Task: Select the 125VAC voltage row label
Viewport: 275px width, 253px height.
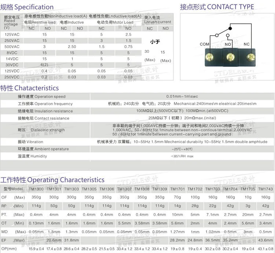Action: [x=12, y=34]
